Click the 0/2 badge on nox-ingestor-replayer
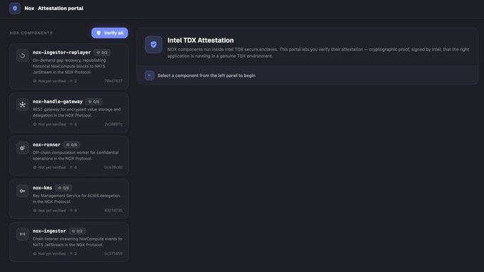 tap(102, 53)
